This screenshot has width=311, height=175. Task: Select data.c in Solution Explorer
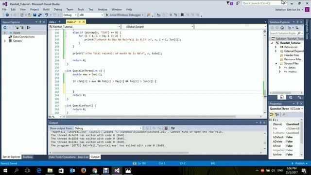point(292,68)
